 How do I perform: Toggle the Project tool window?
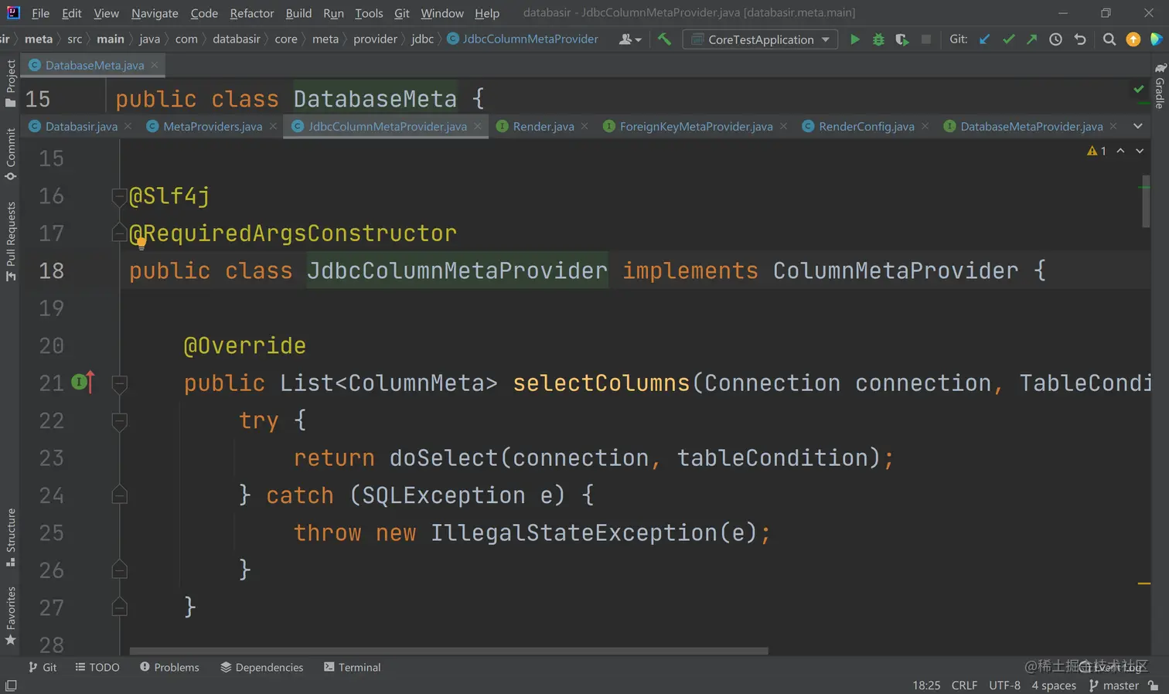11,83
